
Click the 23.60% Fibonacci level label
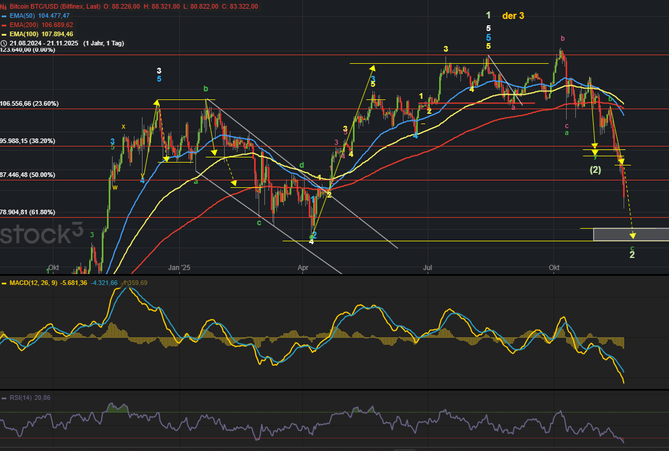pos(28,104)
